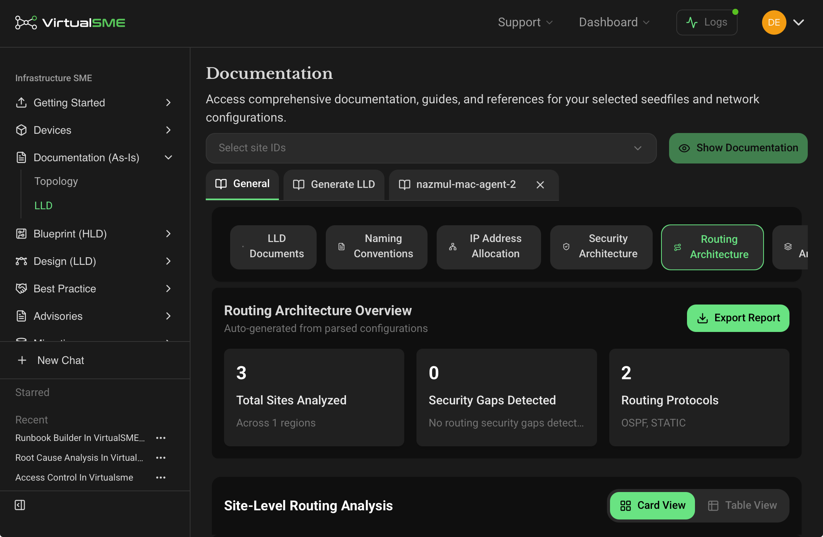Close the nazmul-mac-agent-2 tab
This screenshot has width=823, height=537.
point(540,185)
